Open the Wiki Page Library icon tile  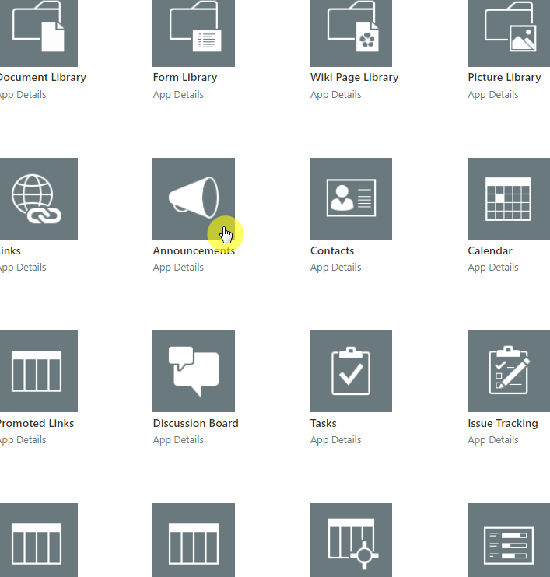click(x=351, y=33)
